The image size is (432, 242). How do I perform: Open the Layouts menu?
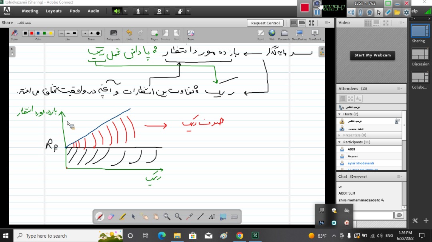[x=54, y=11]
